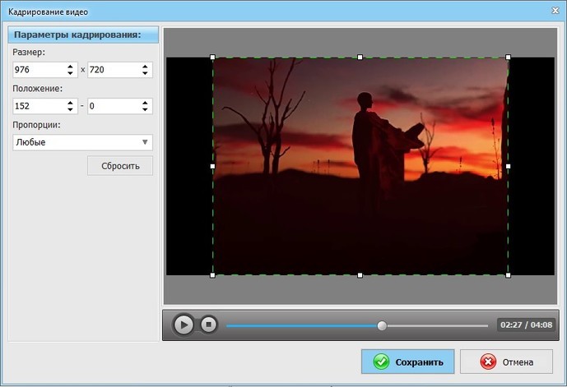Click the right-middle crop edge handle
Viewport: 567px width, 387px height.
tap(508, 166)
